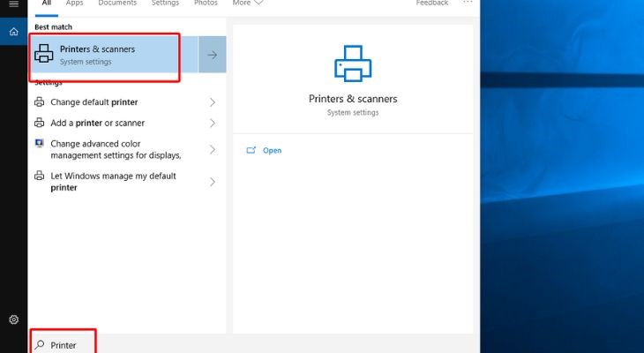644x353 pixels.
Task: Click the magnifier icon in search box
Action: (40, 345)
